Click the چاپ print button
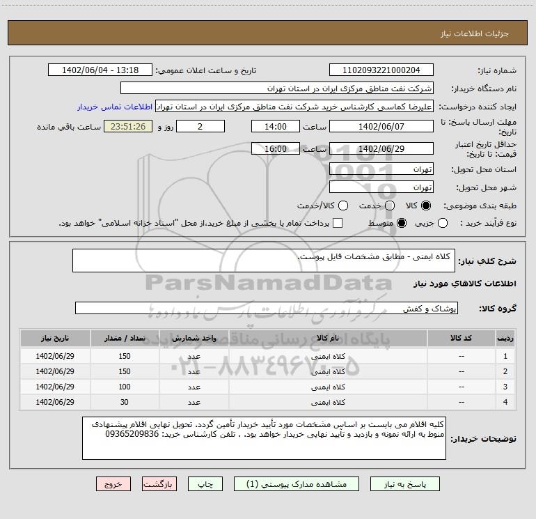536x519 pixels. tap(205, 484)
